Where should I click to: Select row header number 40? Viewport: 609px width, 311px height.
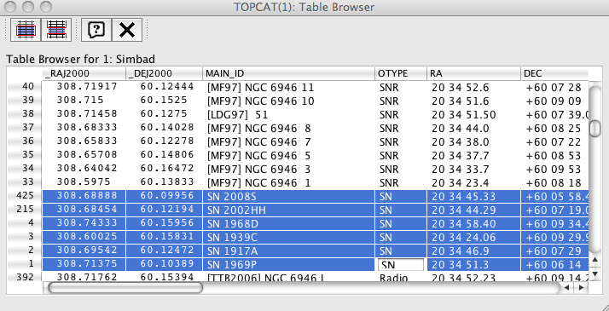pyautogui.click(x=24, y=87)
